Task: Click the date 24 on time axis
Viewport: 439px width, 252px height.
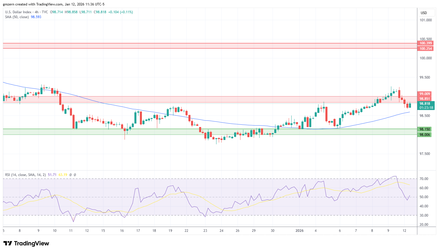Action: [x=221, y=231]
